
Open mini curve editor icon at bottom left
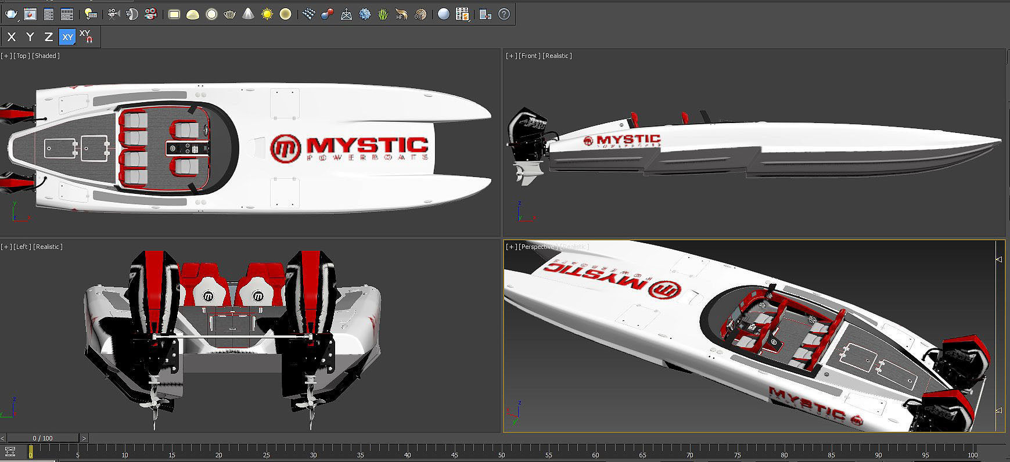tap(10, 452)
